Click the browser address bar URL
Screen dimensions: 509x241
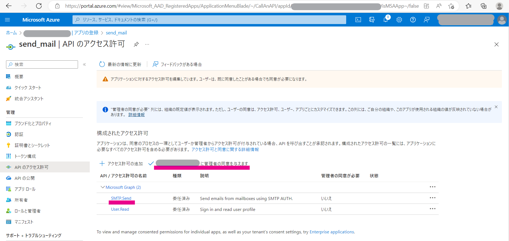[x=242, y=6]
